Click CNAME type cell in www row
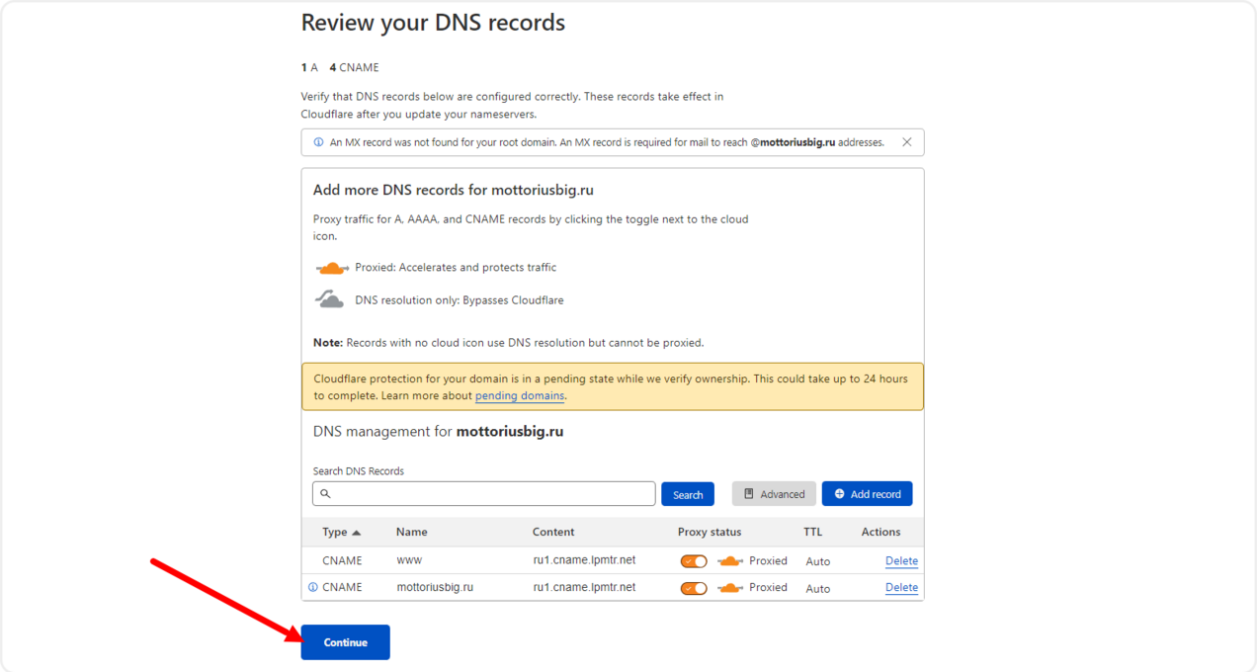Viewport: 1257px width, 672px height. pyautogui.click(x=342, y=560)
